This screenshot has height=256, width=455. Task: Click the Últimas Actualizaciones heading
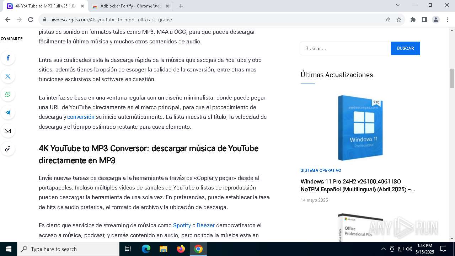tap(337, 75)
